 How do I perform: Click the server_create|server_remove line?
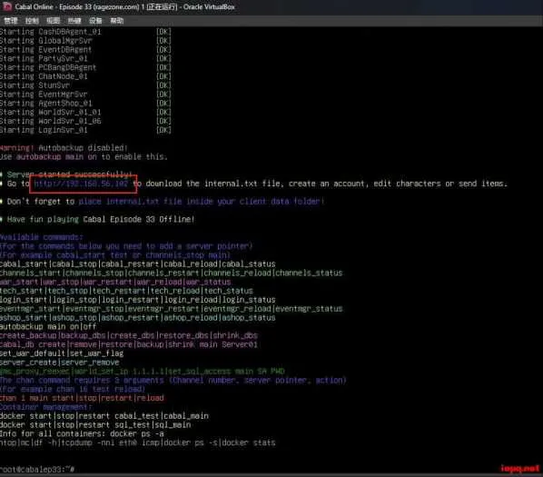click(x=60, y=363)
